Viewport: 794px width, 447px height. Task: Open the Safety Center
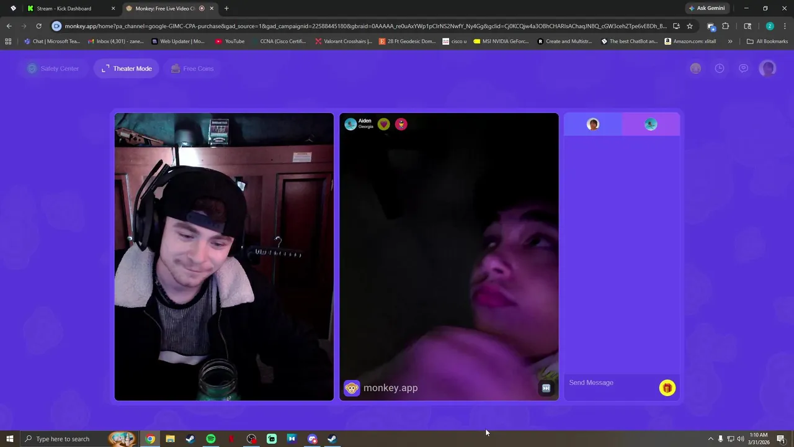pos(53,68)
